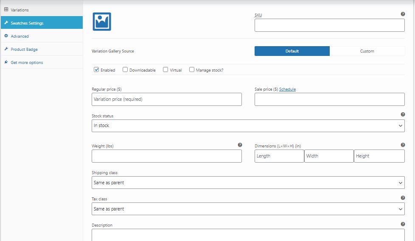
Task: Open the Tax class dropdown
Action: coord(248,209)
